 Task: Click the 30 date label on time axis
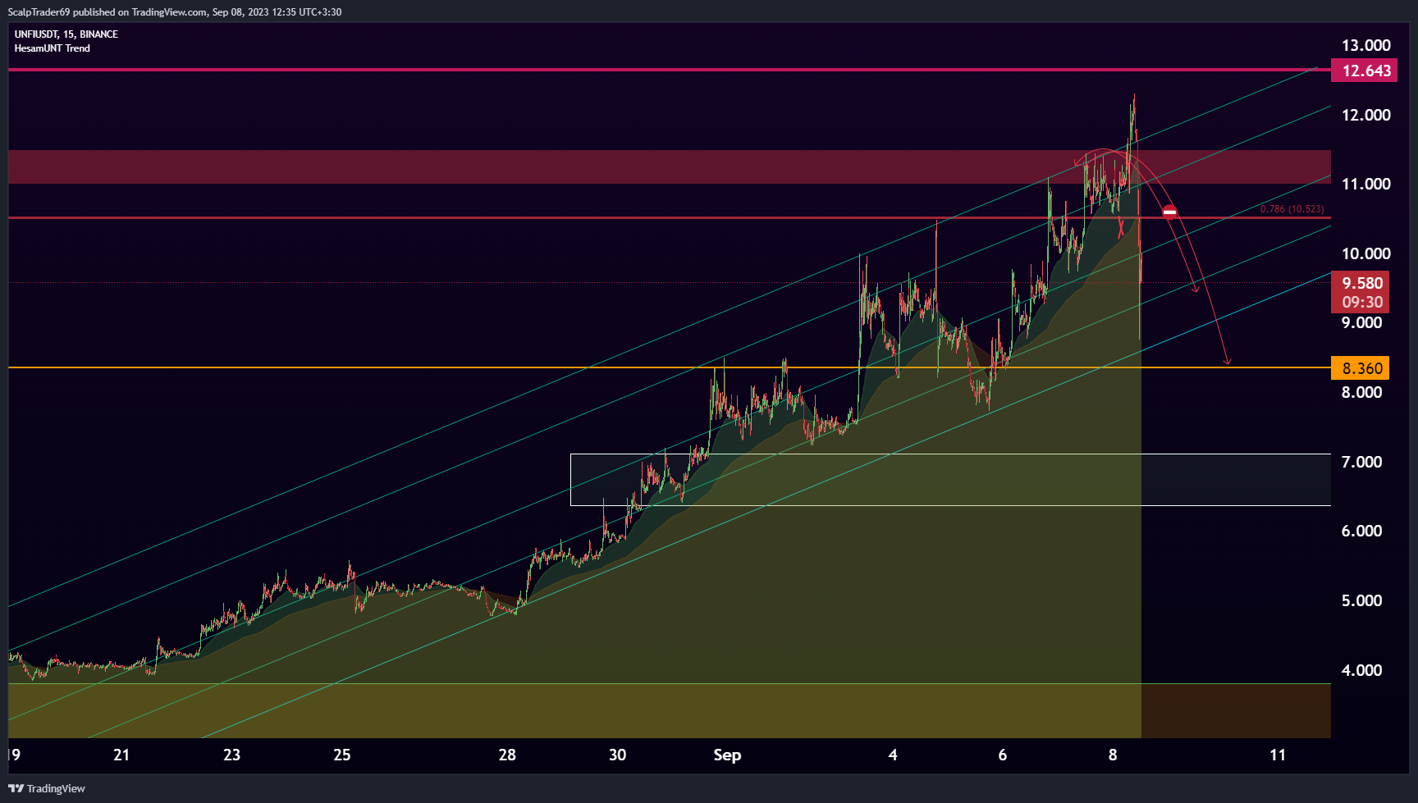pos(617,755)
